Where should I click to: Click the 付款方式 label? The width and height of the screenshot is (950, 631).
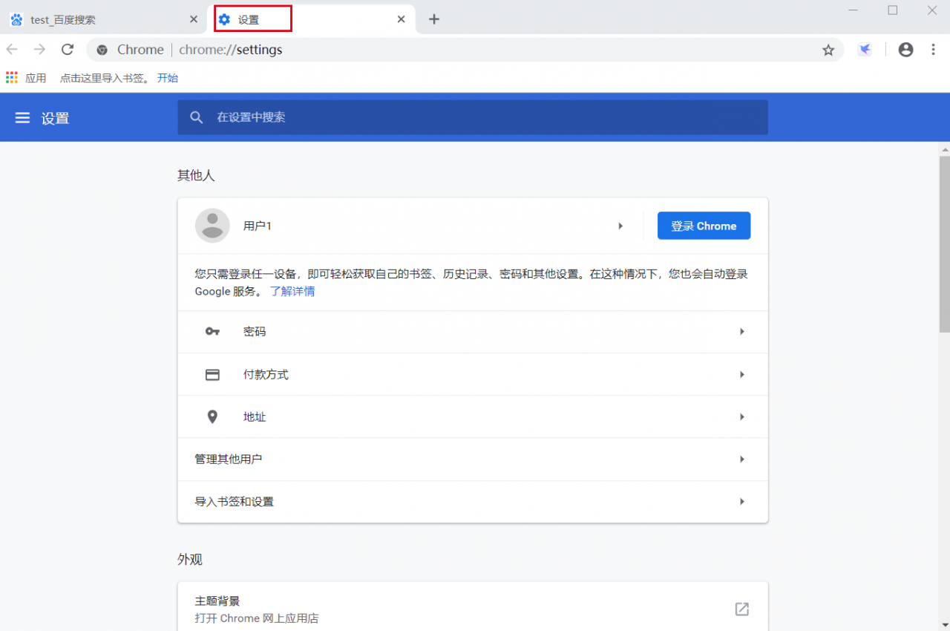point(266,375)
